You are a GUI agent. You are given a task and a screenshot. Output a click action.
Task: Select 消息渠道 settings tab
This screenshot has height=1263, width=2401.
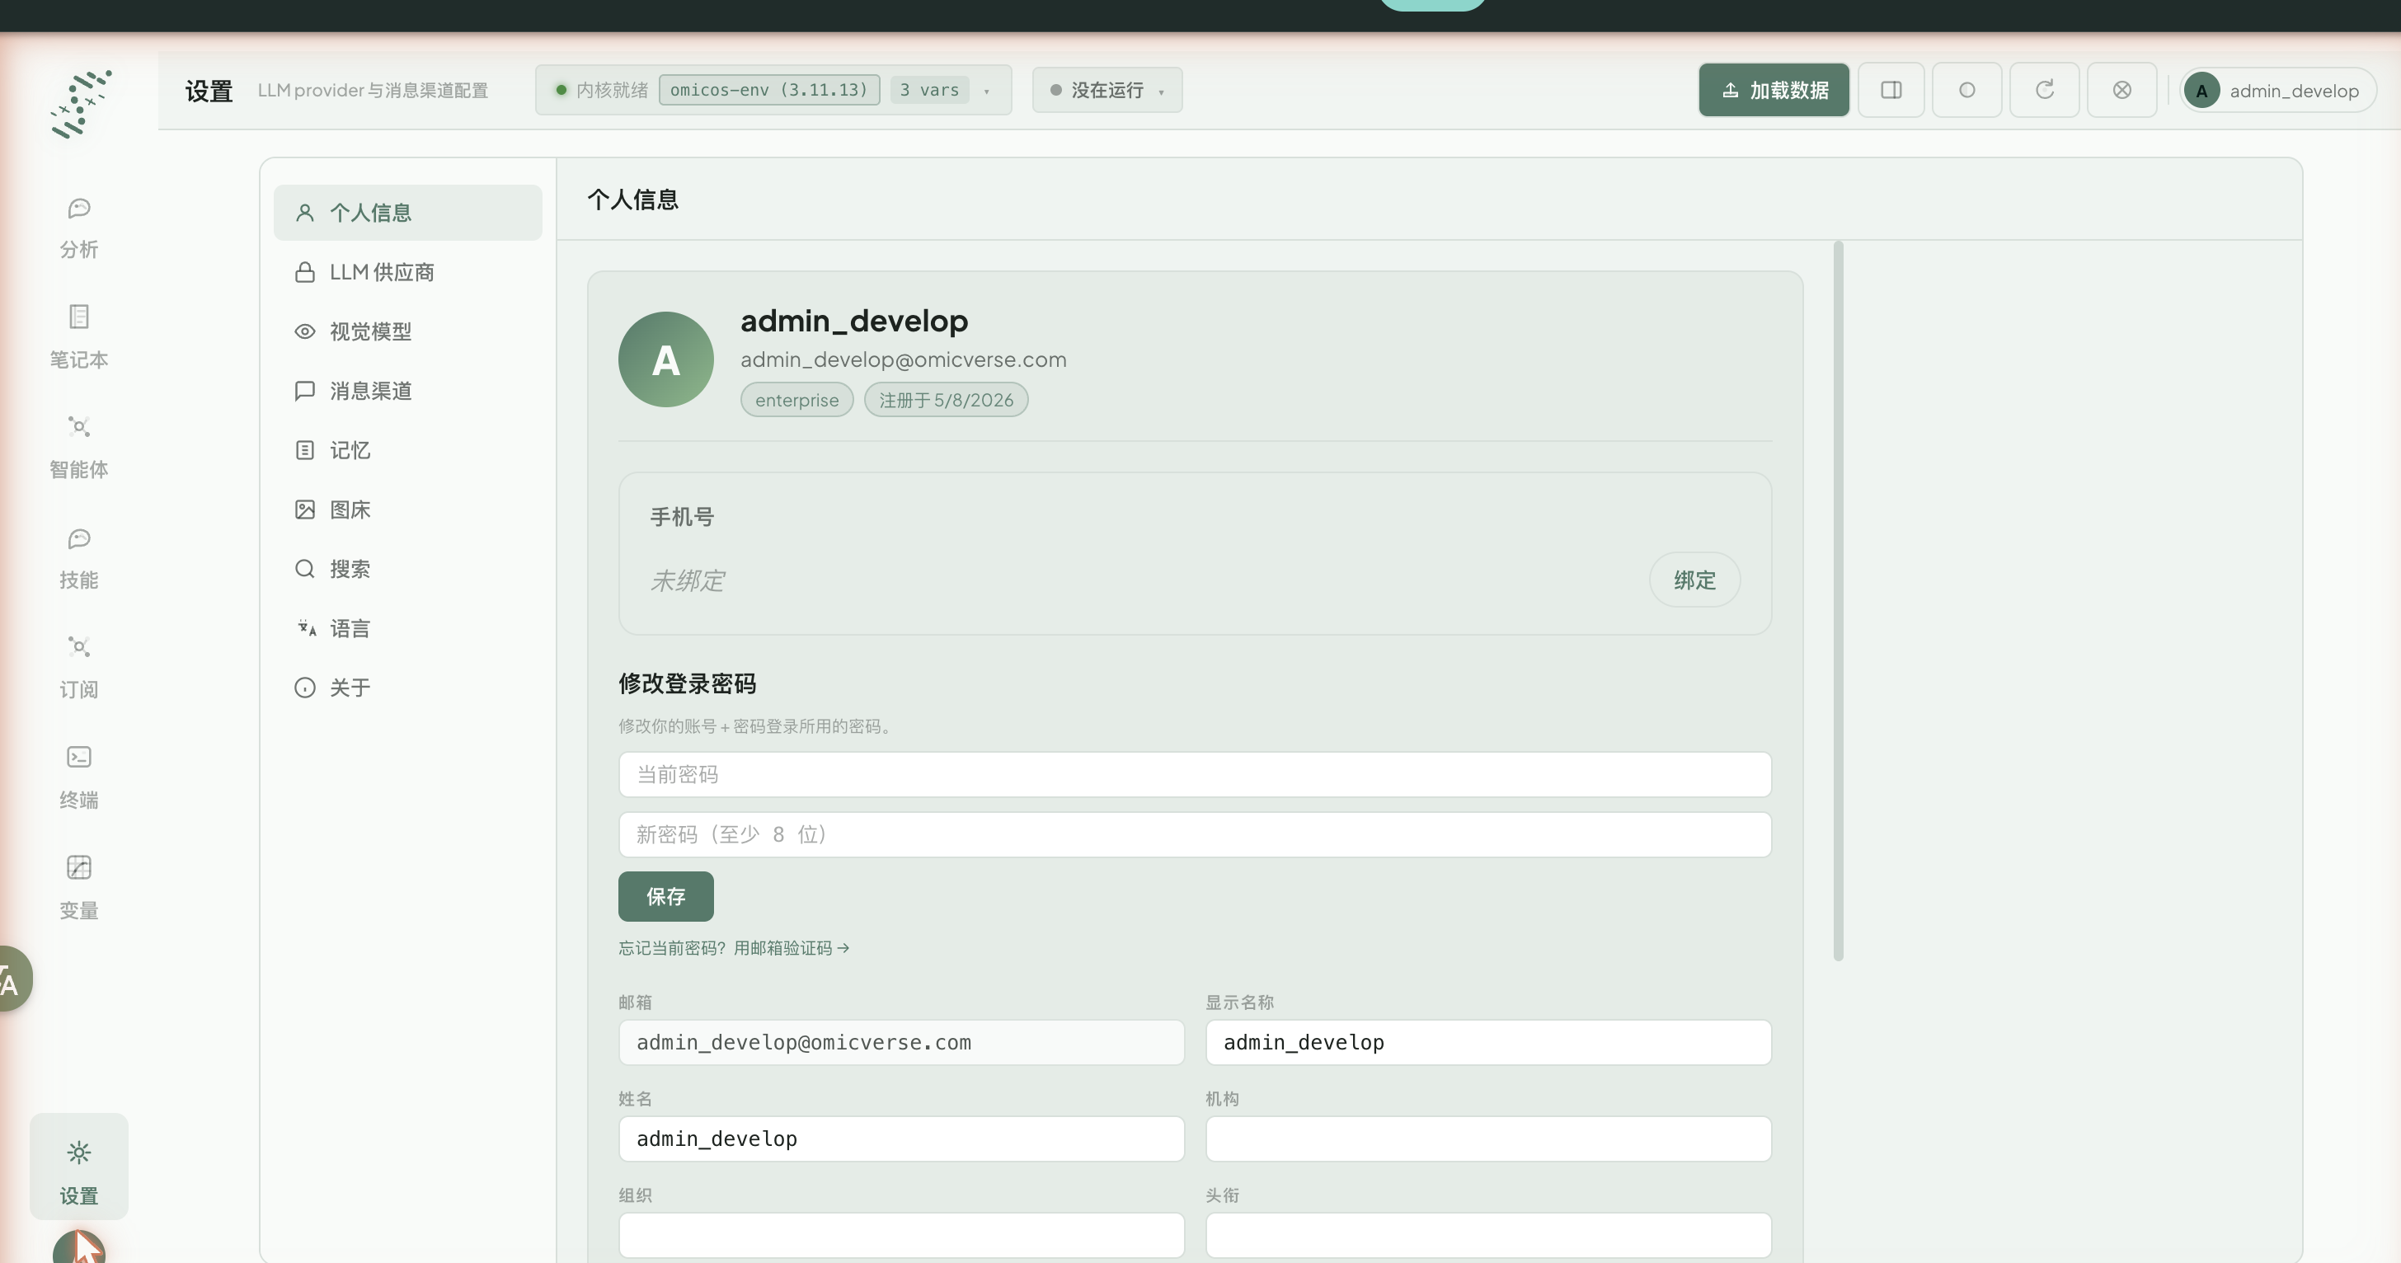click(407, 391)
